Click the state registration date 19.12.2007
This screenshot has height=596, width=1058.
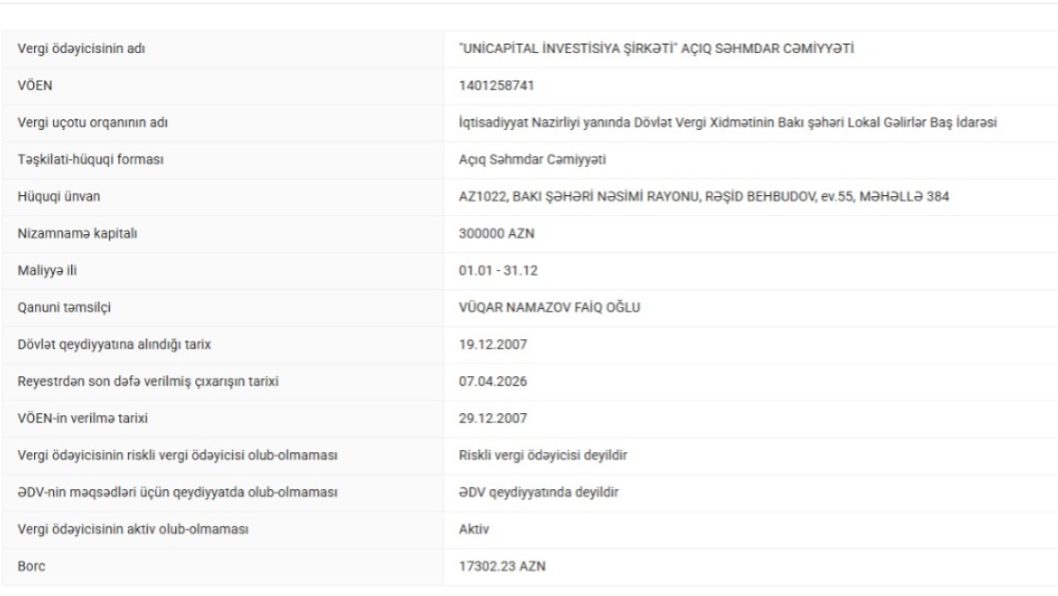click(x=493, y=345)
